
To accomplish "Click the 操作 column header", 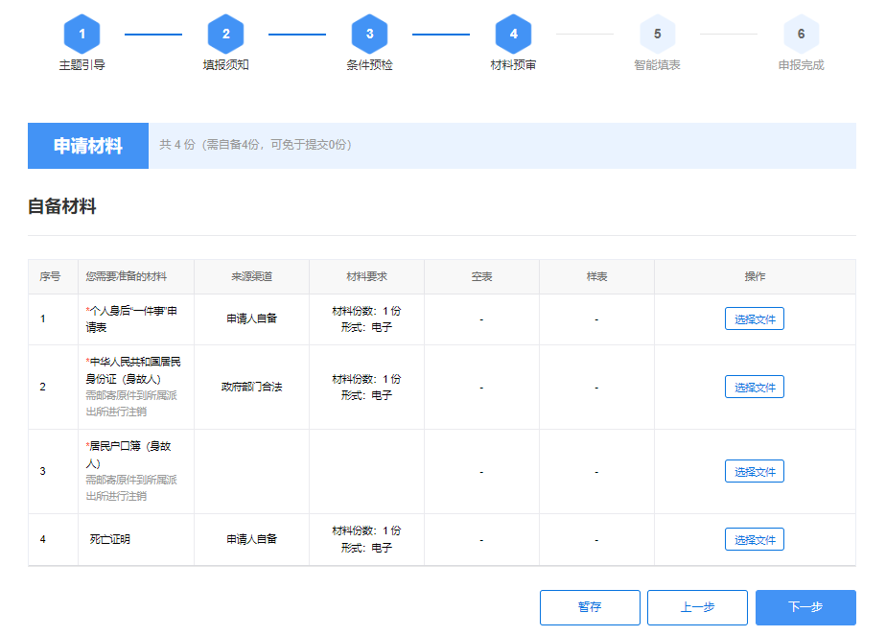I will pyautogui.click(x=755, y=276).
